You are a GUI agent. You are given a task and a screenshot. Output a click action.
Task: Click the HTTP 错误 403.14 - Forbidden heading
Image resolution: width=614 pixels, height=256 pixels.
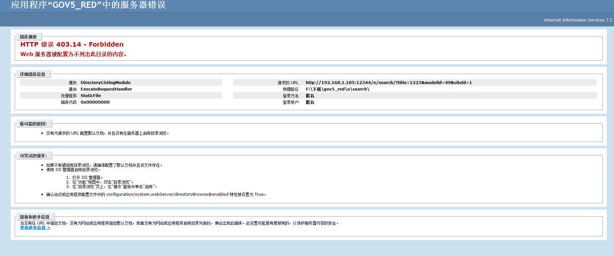point(72,44)
